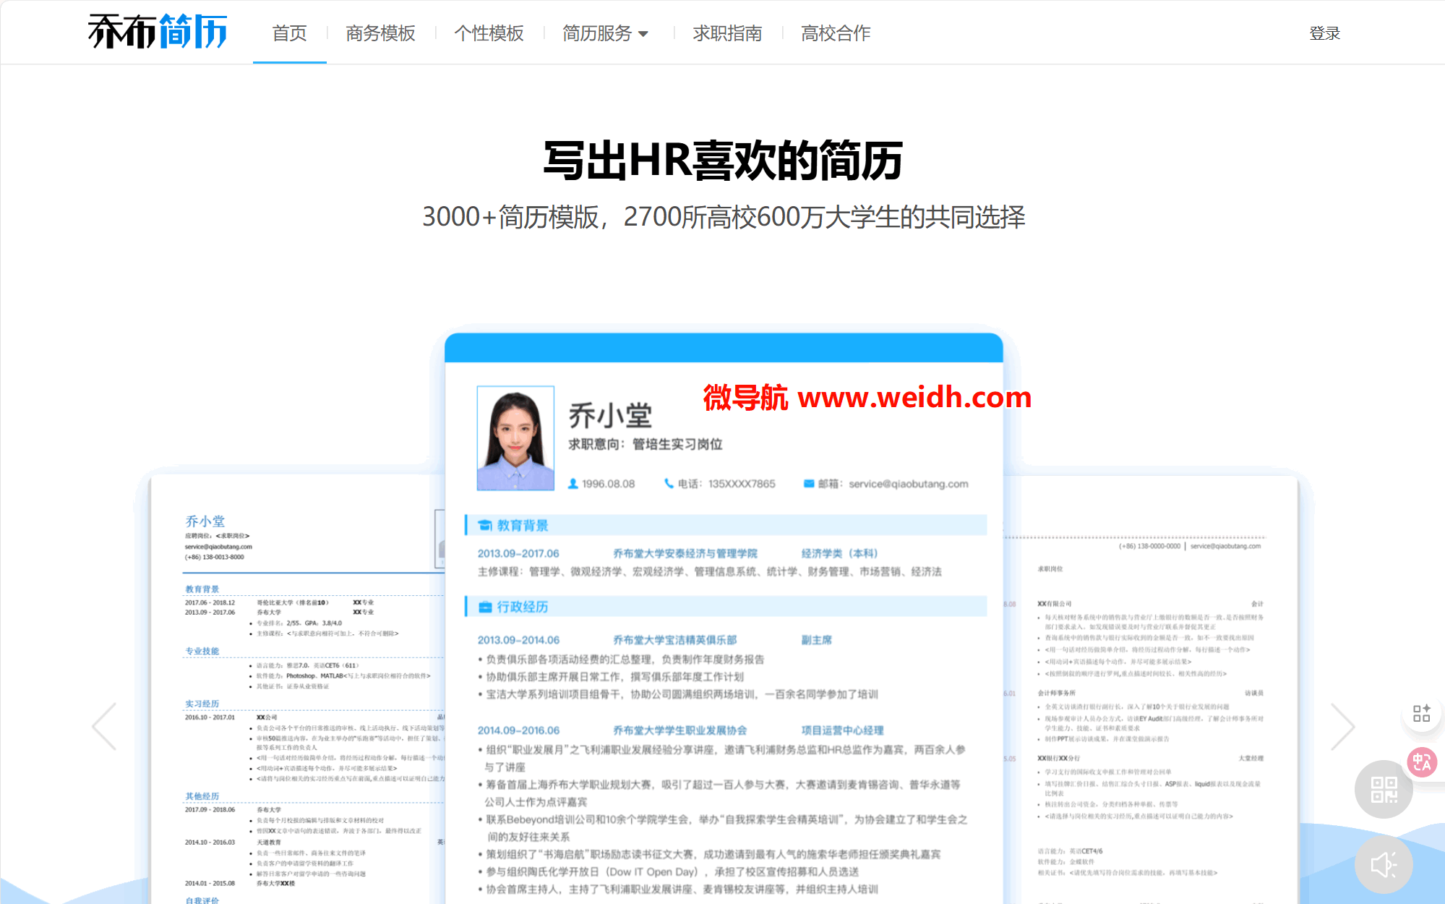Click the 登录 link
This screenshot has width=1445, height=904.
pyautogui.click(x=1324, y=33)
